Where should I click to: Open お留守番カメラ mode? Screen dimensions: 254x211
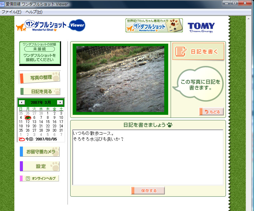(40, 151)
